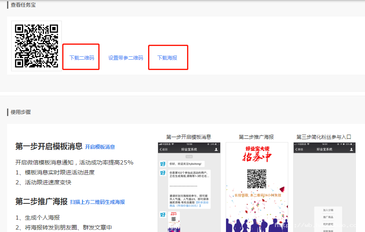Image resolution: width=365 pixels, height=232 pixels.
Task: Open the 开启模板消息 link
Action: pos(100,147)
